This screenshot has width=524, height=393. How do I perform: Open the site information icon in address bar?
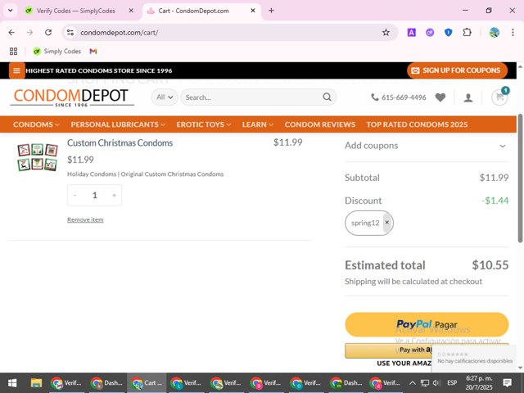pyautogui.click(x=70, y=33)
